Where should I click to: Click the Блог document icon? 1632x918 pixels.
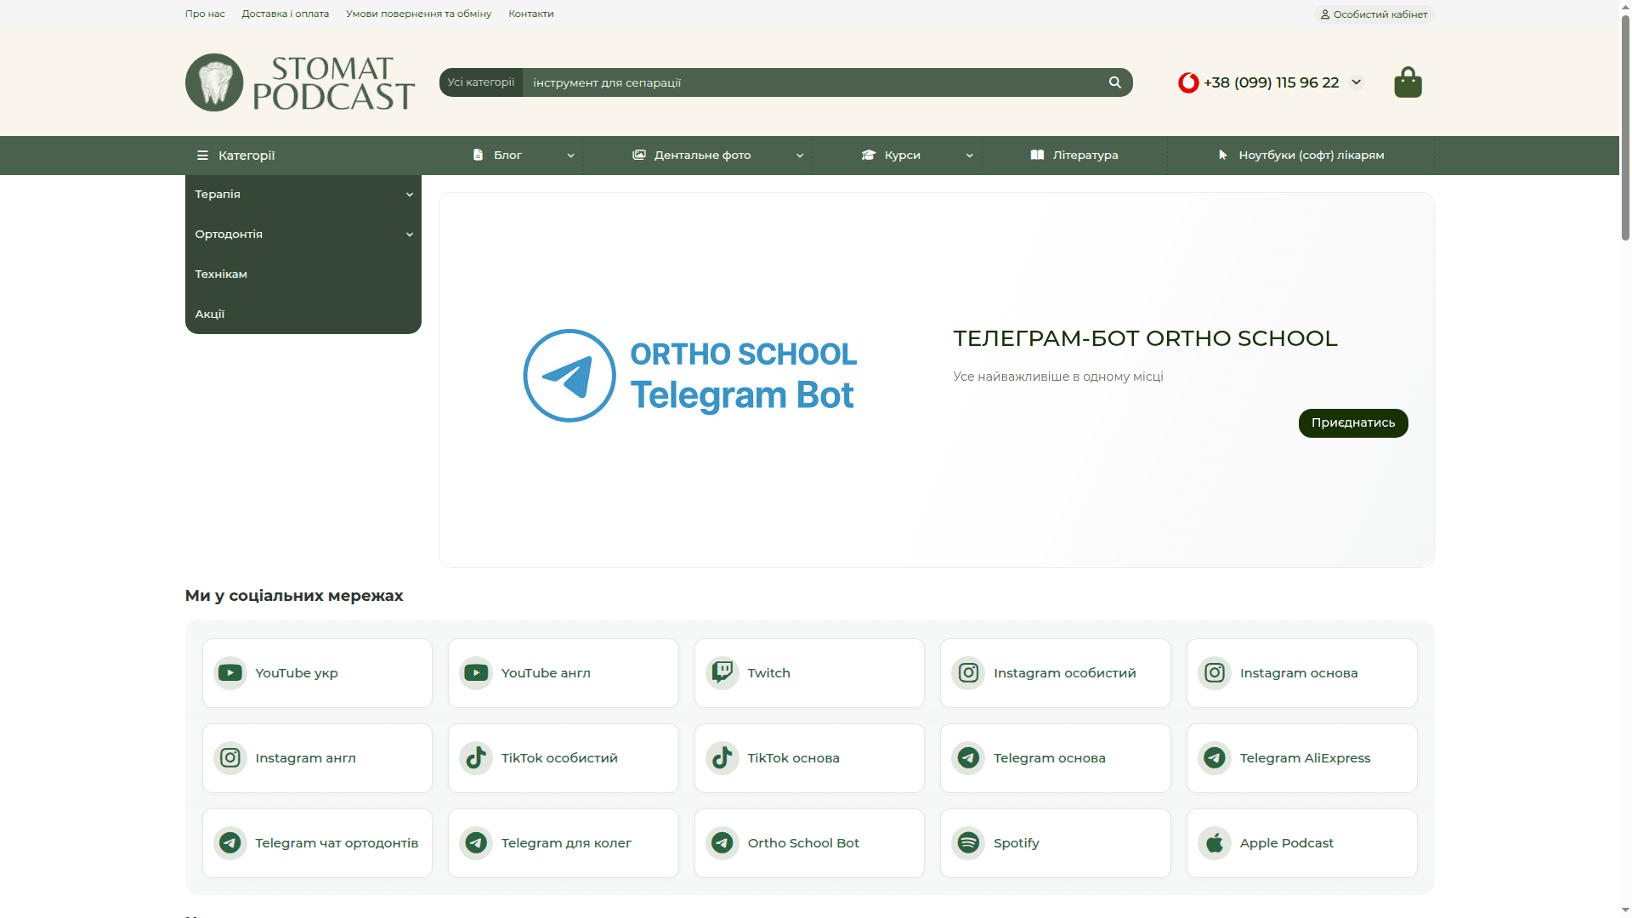(x=478, y=155)
